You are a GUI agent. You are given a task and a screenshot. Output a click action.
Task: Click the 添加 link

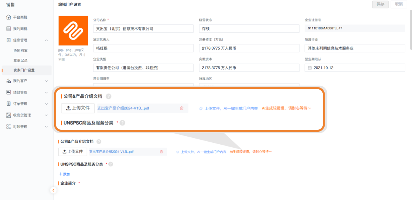click(64, 174)
